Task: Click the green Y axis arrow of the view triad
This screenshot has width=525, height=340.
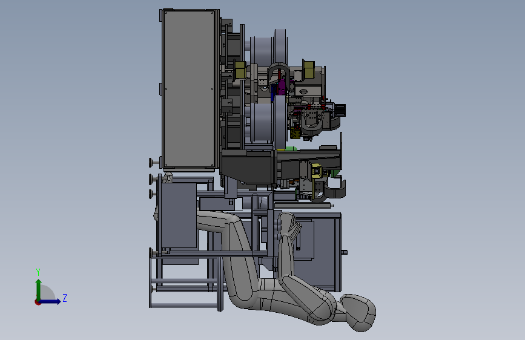Action: (39, 289)
